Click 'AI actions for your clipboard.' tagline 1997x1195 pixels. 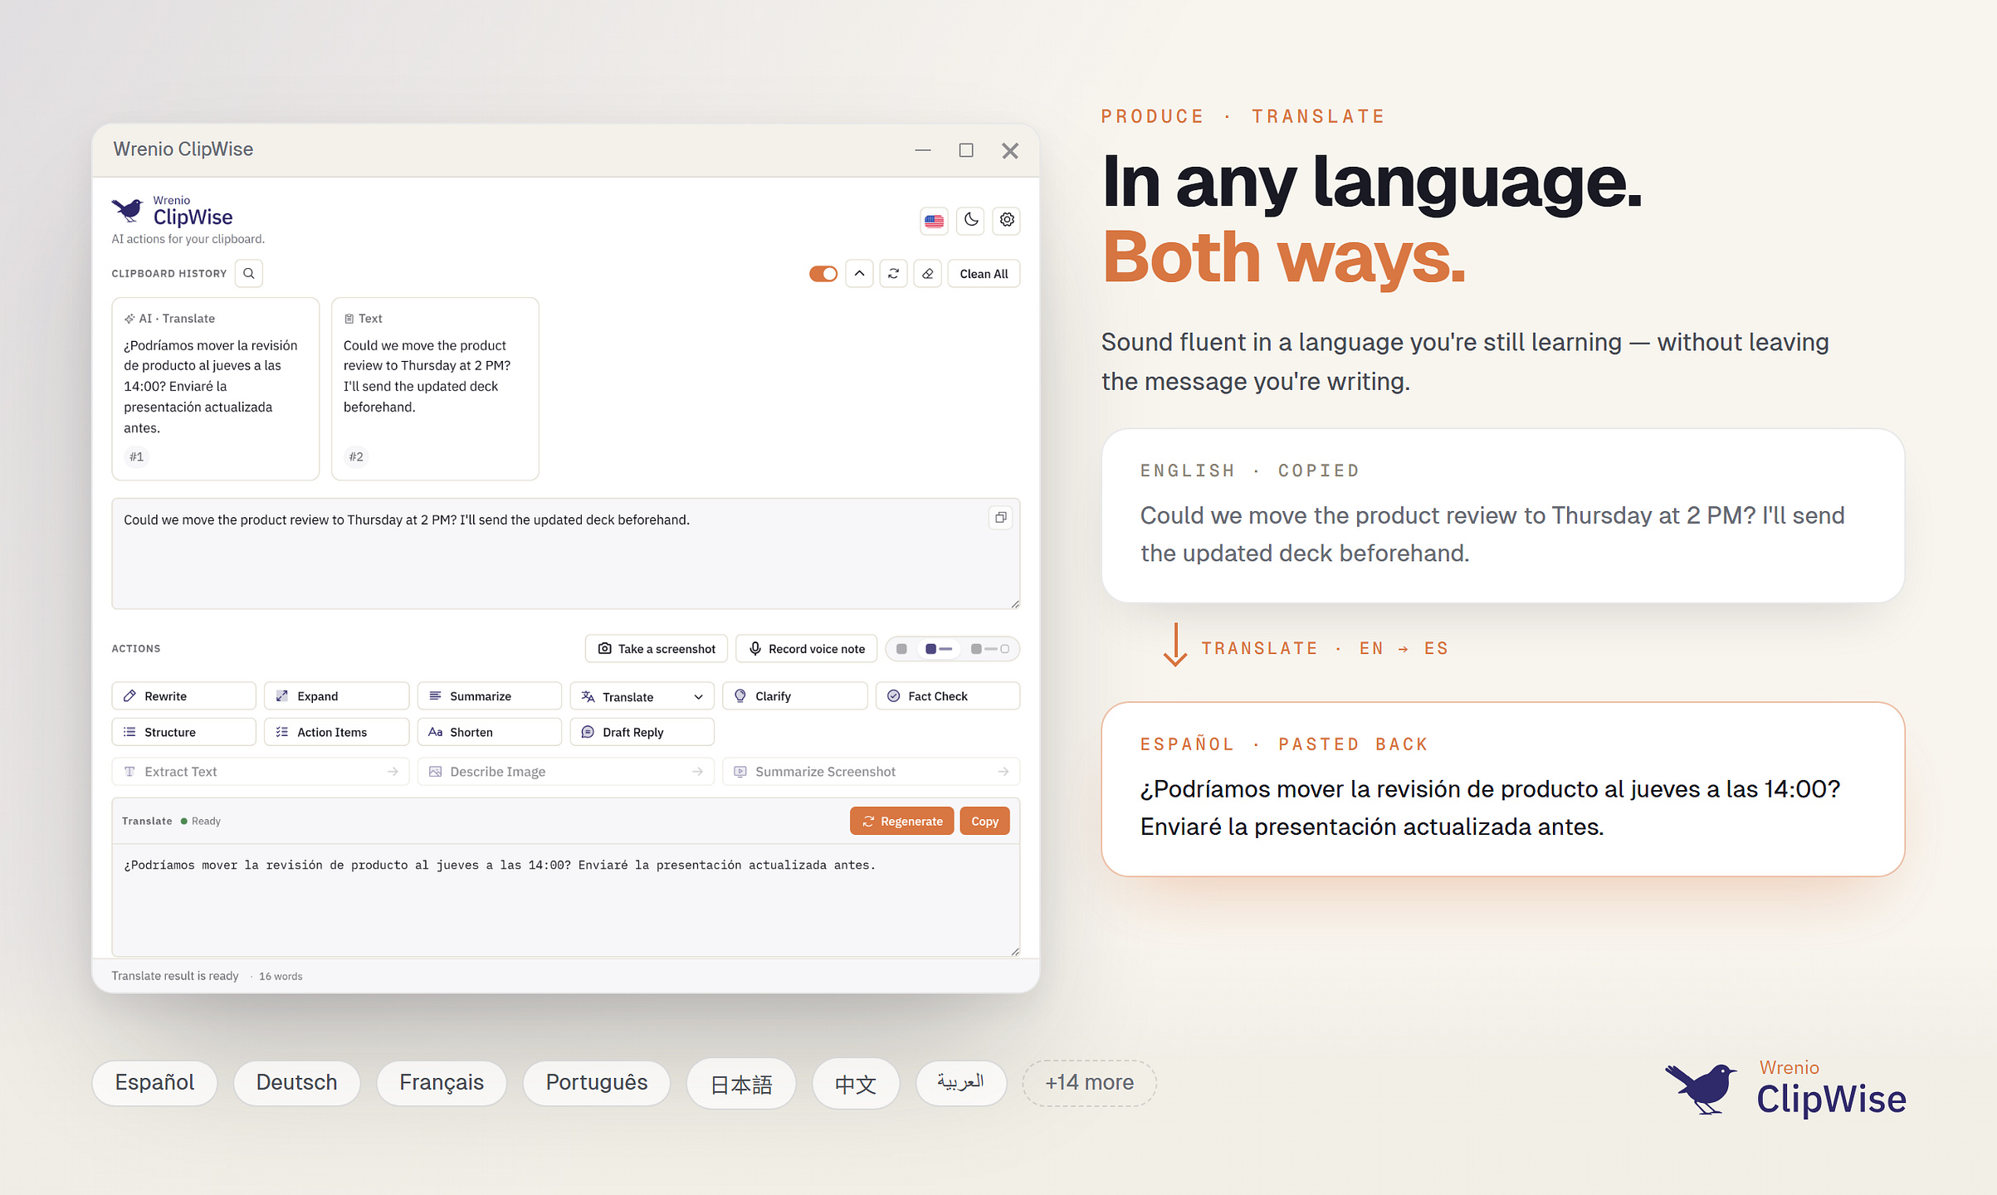pyautogui.click(x=188, y=239)
